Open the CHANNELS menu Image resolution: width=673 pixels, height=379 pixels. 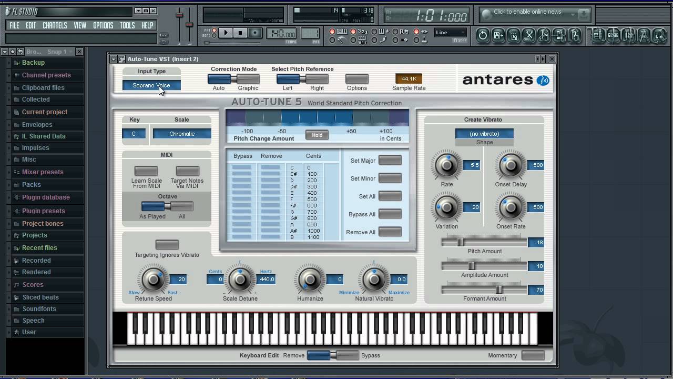pyautogui.click(x=55, y=25)
